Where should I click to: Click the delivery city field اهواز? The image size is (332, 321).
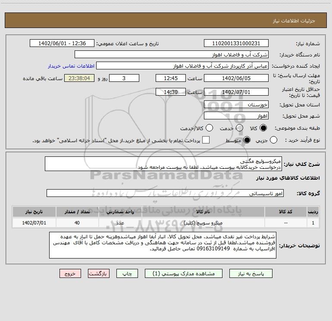click(x=236, y=116)
